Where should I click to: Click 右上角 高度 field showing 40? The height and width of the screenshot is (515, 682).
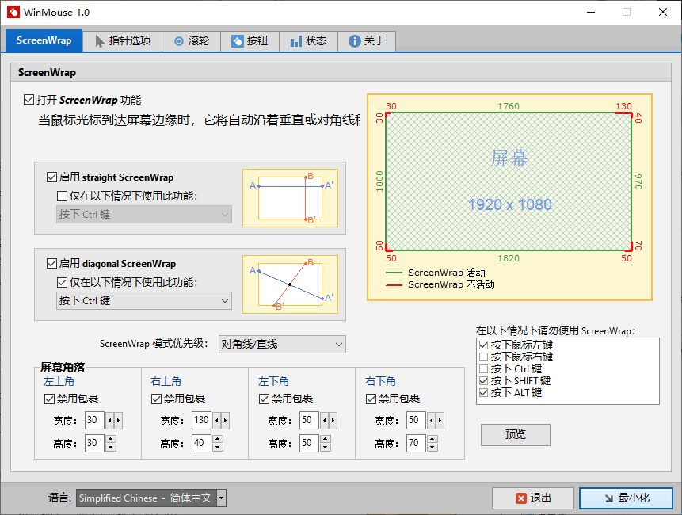pyautogui.click(x=201, y=443)
